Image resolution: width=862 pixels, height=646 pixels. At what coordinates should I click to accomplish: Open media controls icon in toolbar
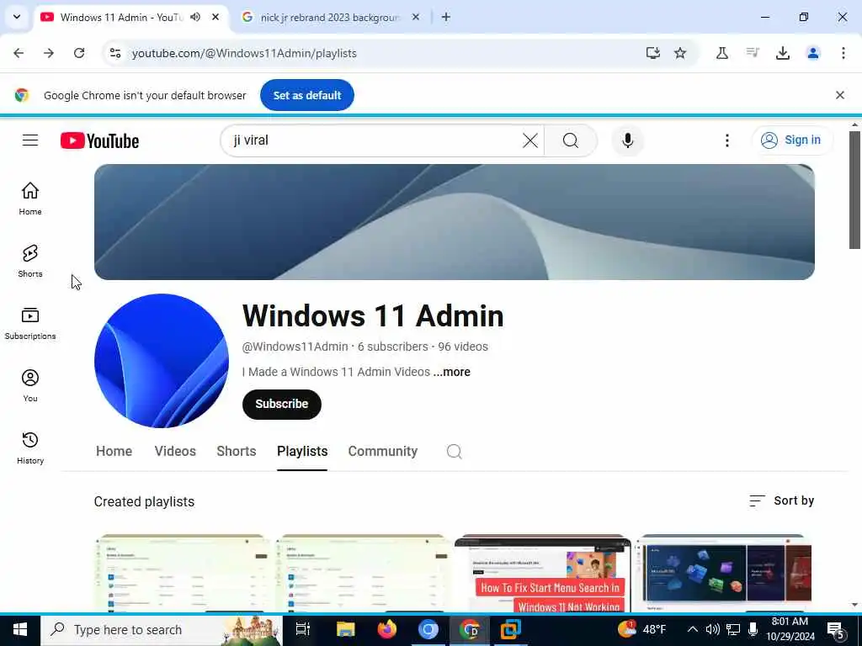click(752, 53)
